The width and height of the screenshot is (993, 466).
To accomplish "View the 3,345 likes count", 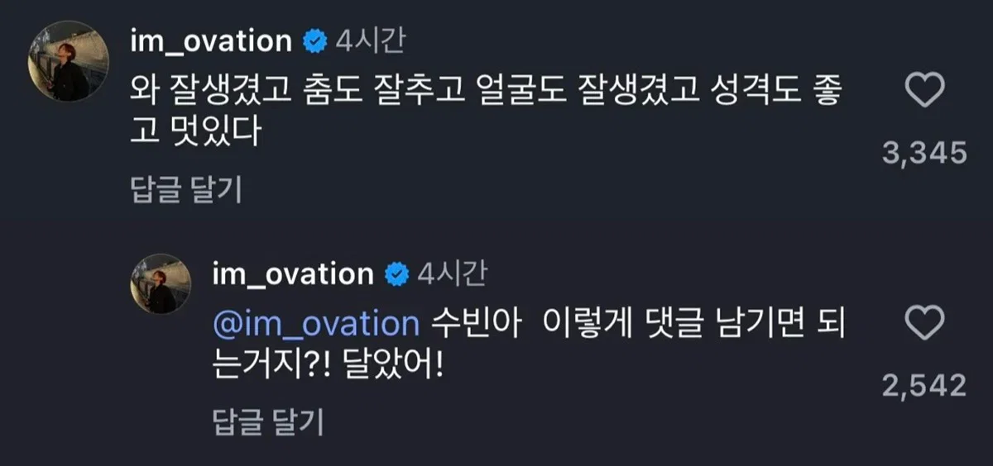I will pyautogui.click(x=925, y=153).
